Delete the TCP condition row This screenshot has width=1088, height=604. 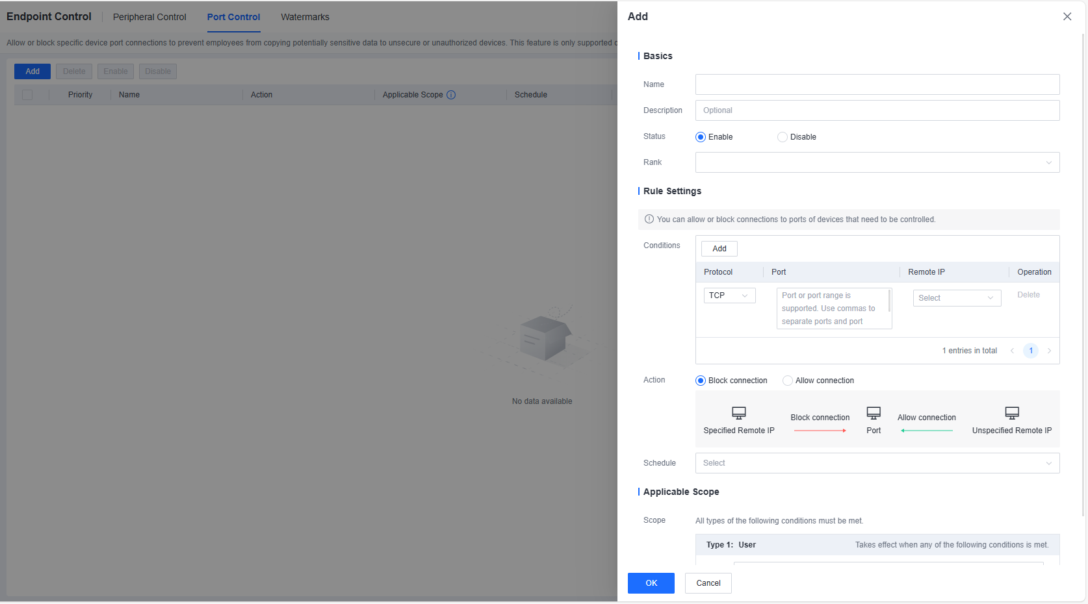tap(1028, 295)
